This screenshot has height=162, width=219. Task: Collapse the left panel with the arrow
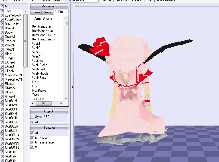[x=72, y=87]
